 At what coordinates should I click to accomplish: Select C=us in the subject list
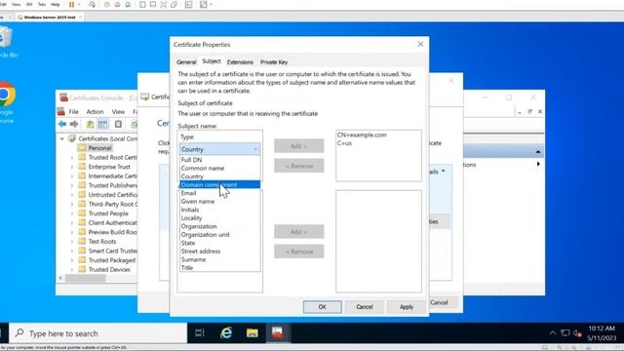pyautogui.click(x=344, y=143)
